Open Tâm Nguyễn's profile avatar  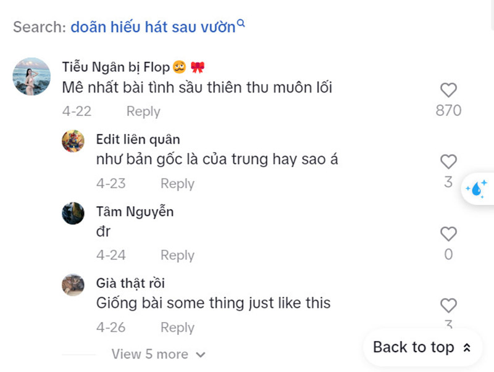coord(73,213)
